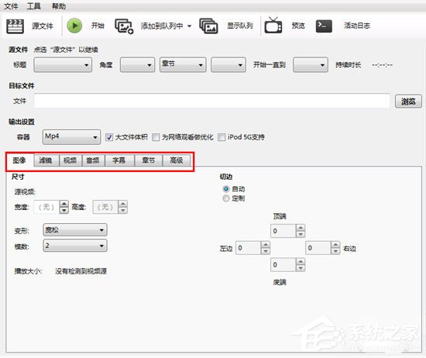426x358 pixels.
Task: Expand the 角度 dropdown
Action: click(x=137, y=64)
